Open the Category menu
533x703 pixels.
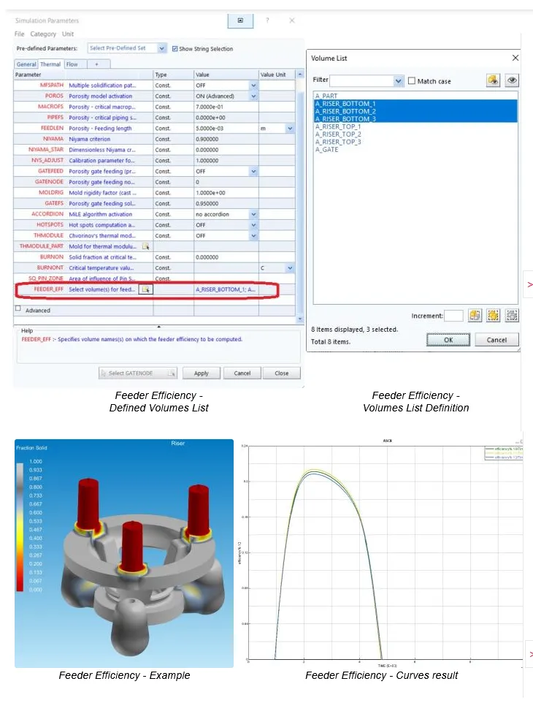tap(43, 34)
